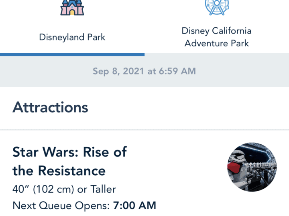Click the 6:59 AM time in banner

pyautogui.click(x=177, y=71)
